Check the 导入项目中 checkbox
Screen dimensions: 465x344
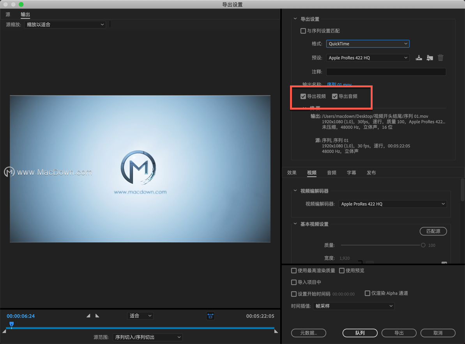coord(294,282)
